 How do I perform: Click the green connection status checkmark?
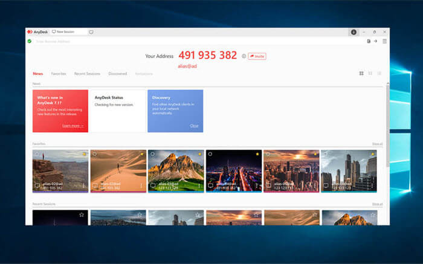tap(30, 41)
